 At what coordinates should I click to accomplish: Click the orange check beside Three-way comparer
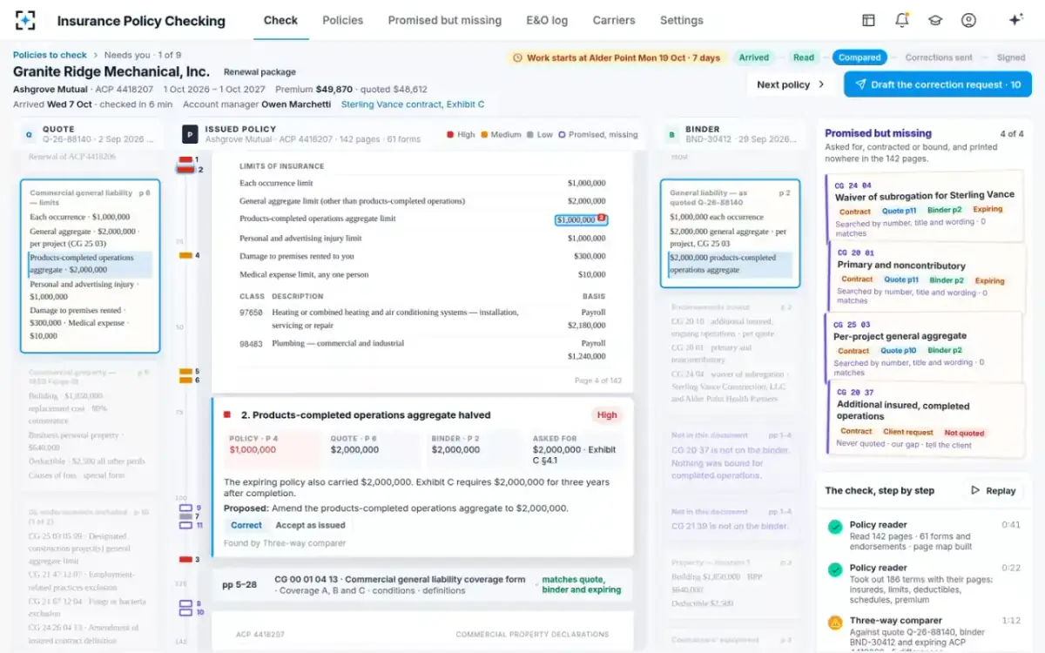[835, 623]
